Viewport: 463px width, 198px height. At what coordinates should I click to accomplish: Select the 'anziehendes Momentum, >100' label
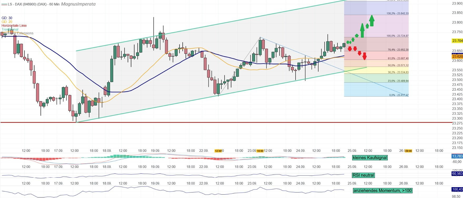pos(382,190)
